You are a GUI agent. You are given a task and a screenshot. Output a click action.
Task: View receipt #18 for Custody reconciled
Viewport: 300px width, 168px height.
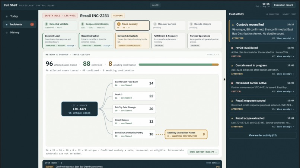(285, 38)
